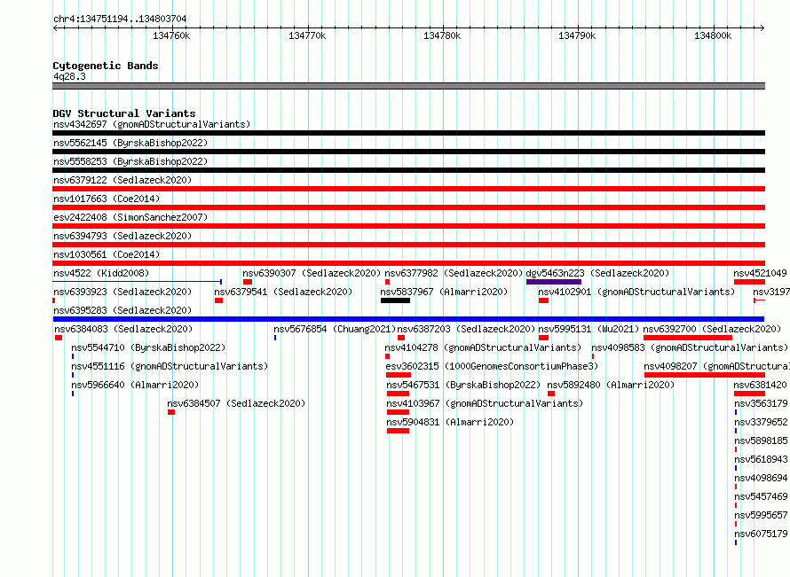
Task: Select the nsv3563179 variant label
Action: pyautogui.click(x=761, y=403)
